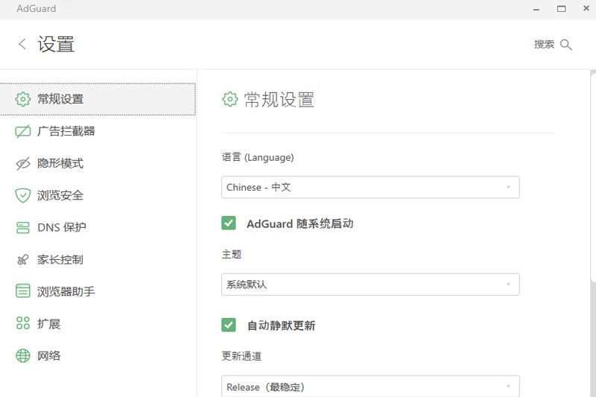Select 广告拦截器 in the settings menu

coord(66,131)
